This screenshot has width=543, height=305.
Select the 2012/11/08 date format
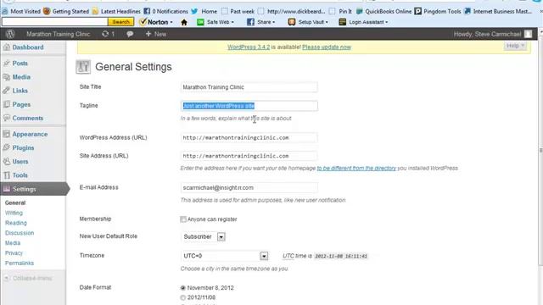point(183,297)
